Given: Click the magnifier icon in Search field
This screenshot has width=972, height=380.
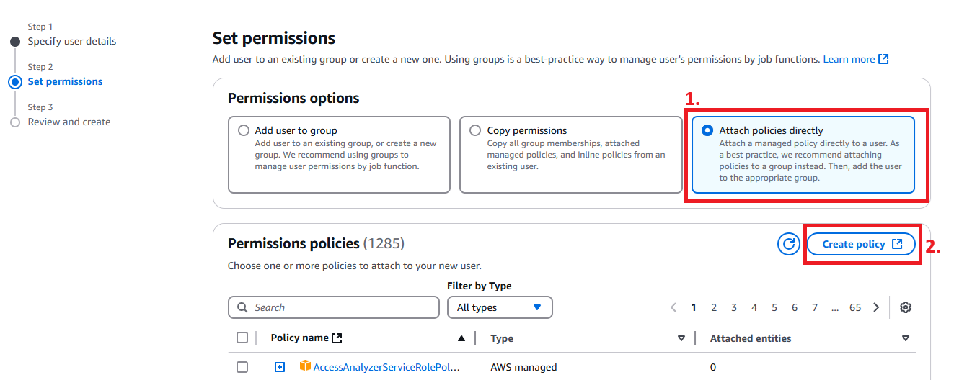Looking at the screenshot, I should [x=242, y=307].
